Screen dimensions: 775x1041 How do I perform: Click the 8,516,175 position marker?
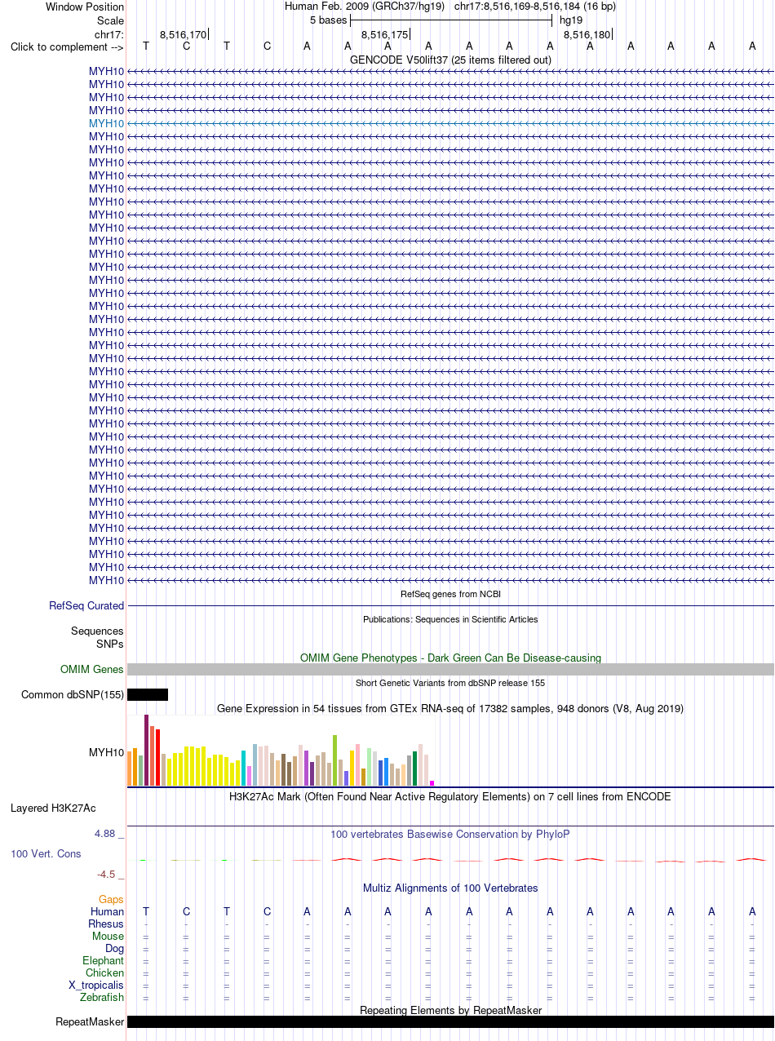pyautogui.click(x=385, y=34)
